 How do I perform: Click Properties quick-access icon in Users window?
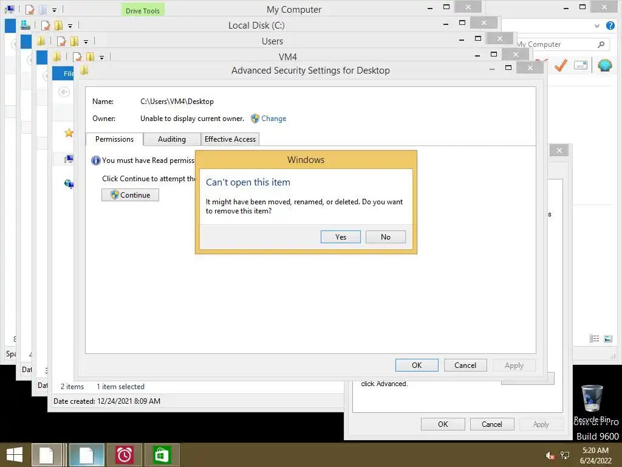(x=61, y=41)
